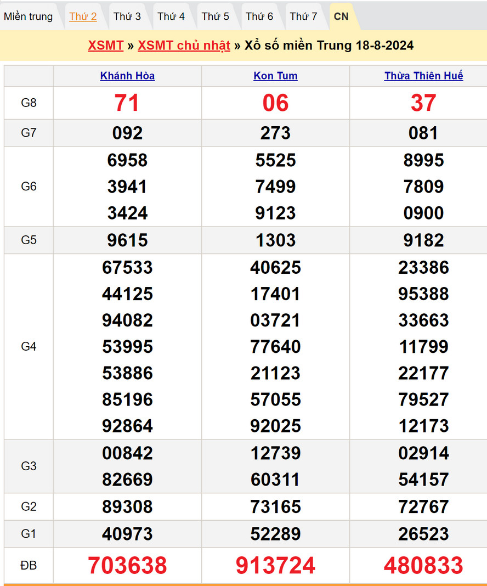This screenshot has height=586, width=487.
Task: Visit the Thừa Thiên Huế link
Action: (423, 76)
